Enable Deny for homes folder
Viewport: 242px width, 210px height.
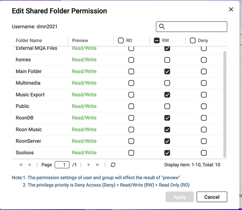coord(204,60)
